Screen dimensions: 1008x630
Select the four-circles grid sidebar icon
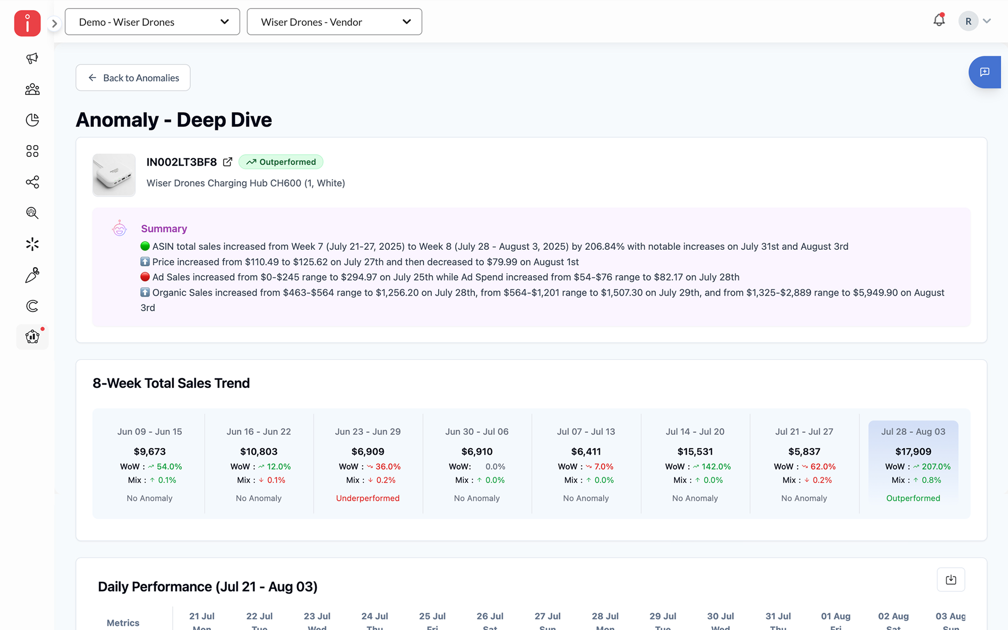[32, 151]
